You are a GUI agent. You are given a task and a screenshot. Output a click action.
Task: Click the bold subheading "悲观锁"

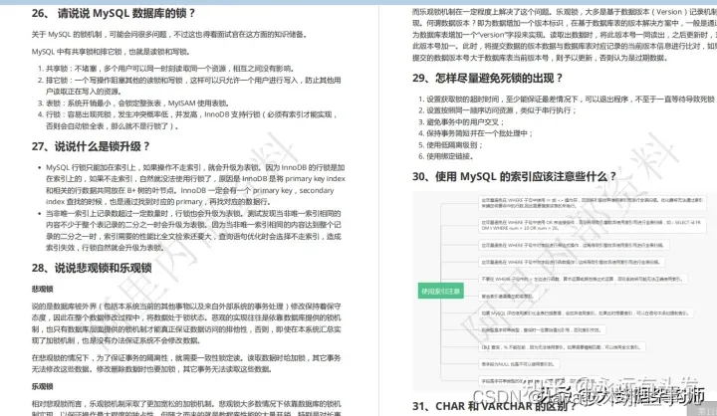click(x=42, y=289)
